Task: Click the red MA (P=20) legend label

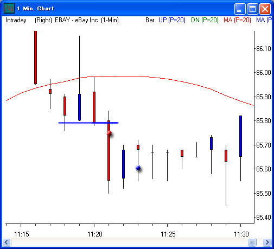Action: coord(237,20)
